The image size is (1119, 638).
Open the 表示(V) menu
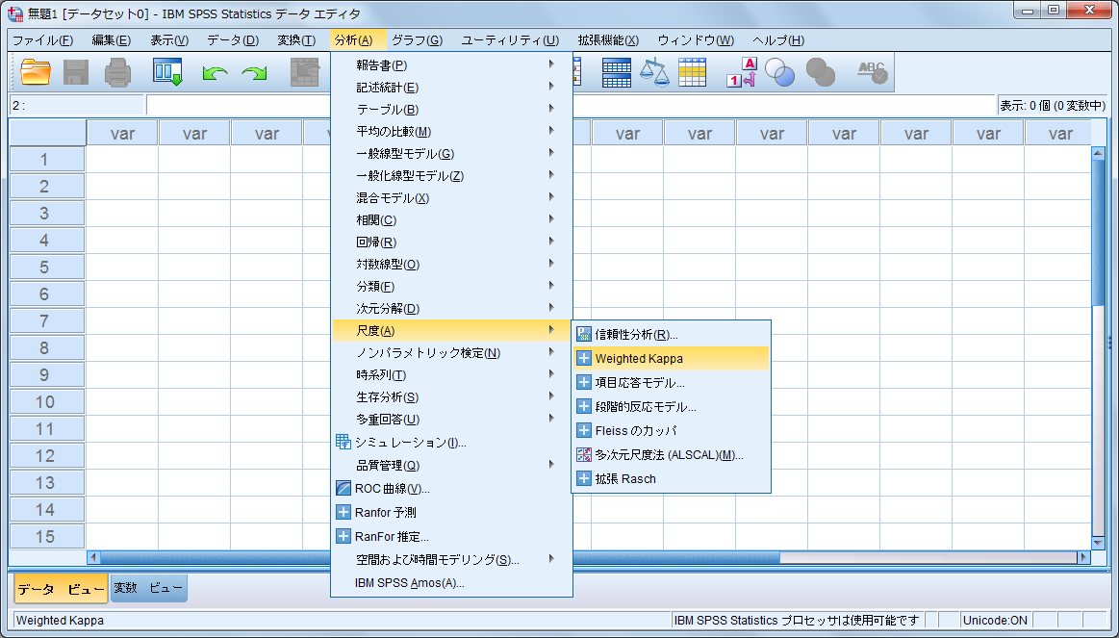pos(169,40)
